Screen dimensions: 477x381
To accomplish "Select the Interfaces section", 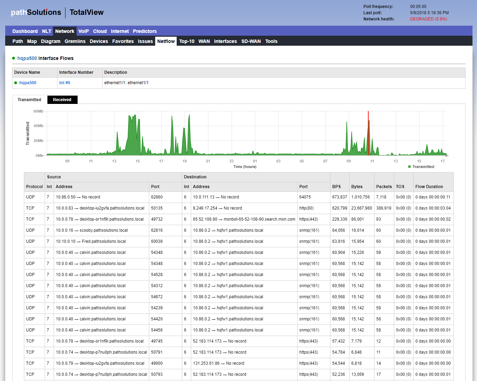I will tap(225, 41).
